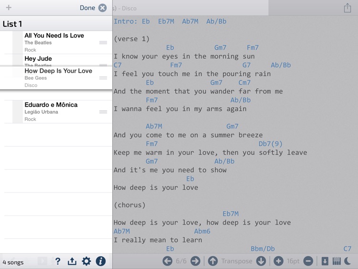Screen dimensions: 358x269
Task: Tap the (chorus) section label
Action: tap(130, 205)
